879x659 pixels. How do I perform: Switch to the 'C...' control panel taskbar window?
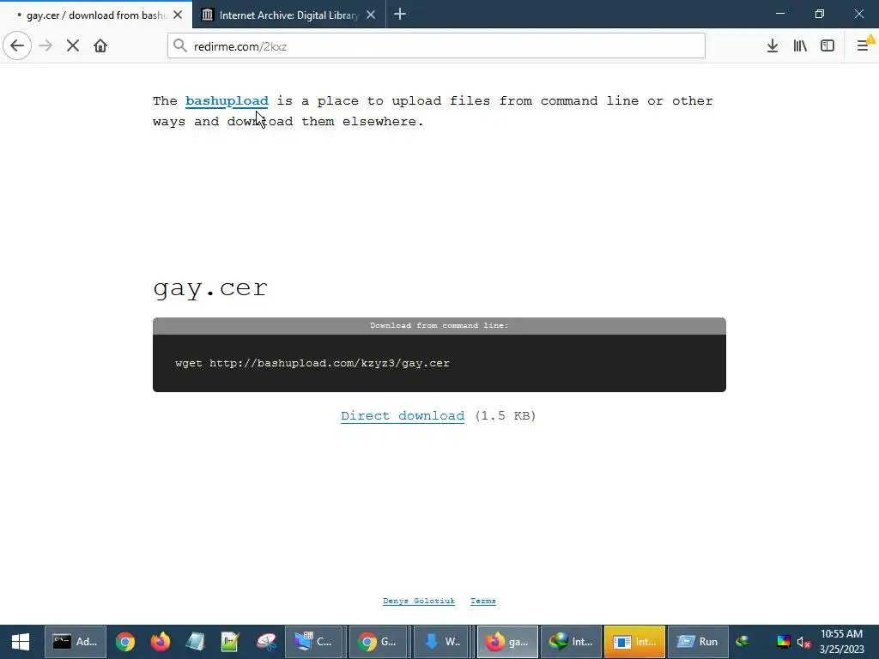click(x=314, y=642)
